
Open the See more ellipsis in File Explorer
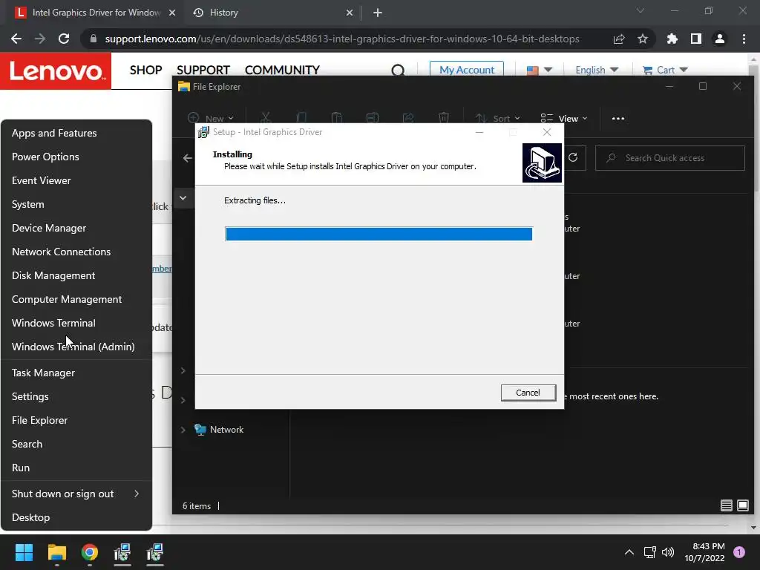(618, 118)
